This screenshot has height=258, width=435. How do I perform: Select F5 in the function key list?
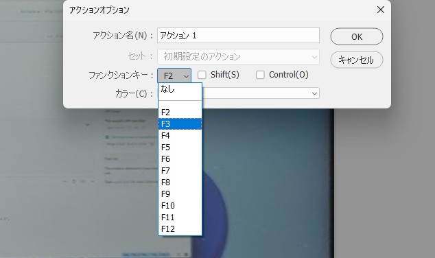[x=180, y=148]
